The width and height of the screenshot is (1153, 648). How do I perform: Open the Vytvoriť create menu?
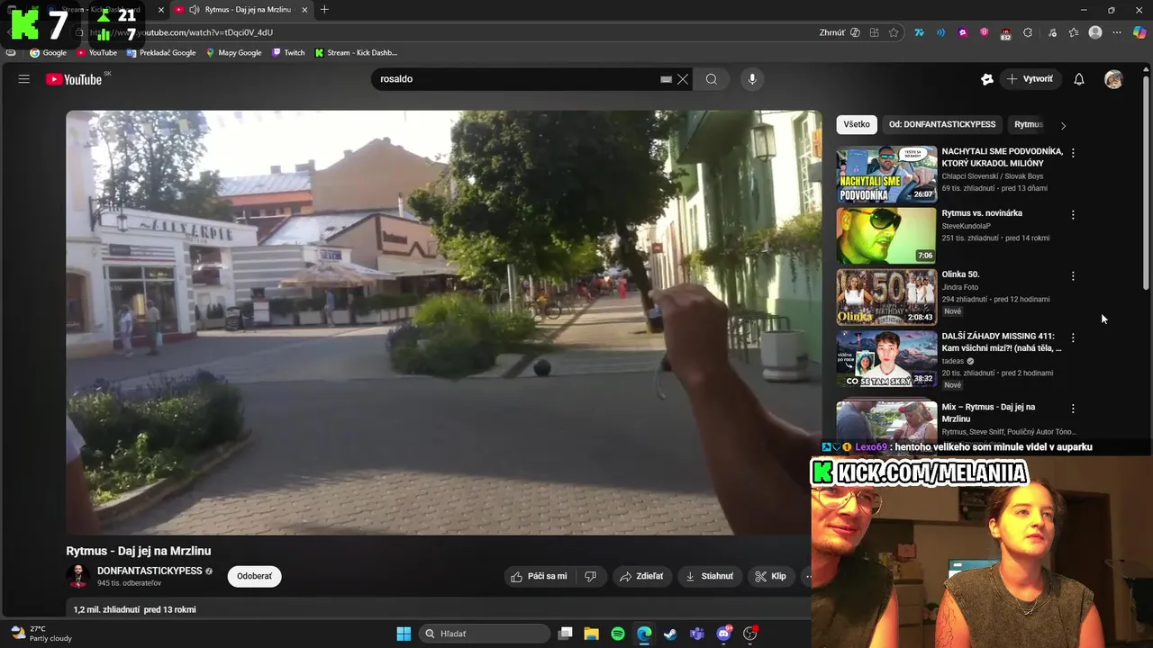[x=1030, y=79]
